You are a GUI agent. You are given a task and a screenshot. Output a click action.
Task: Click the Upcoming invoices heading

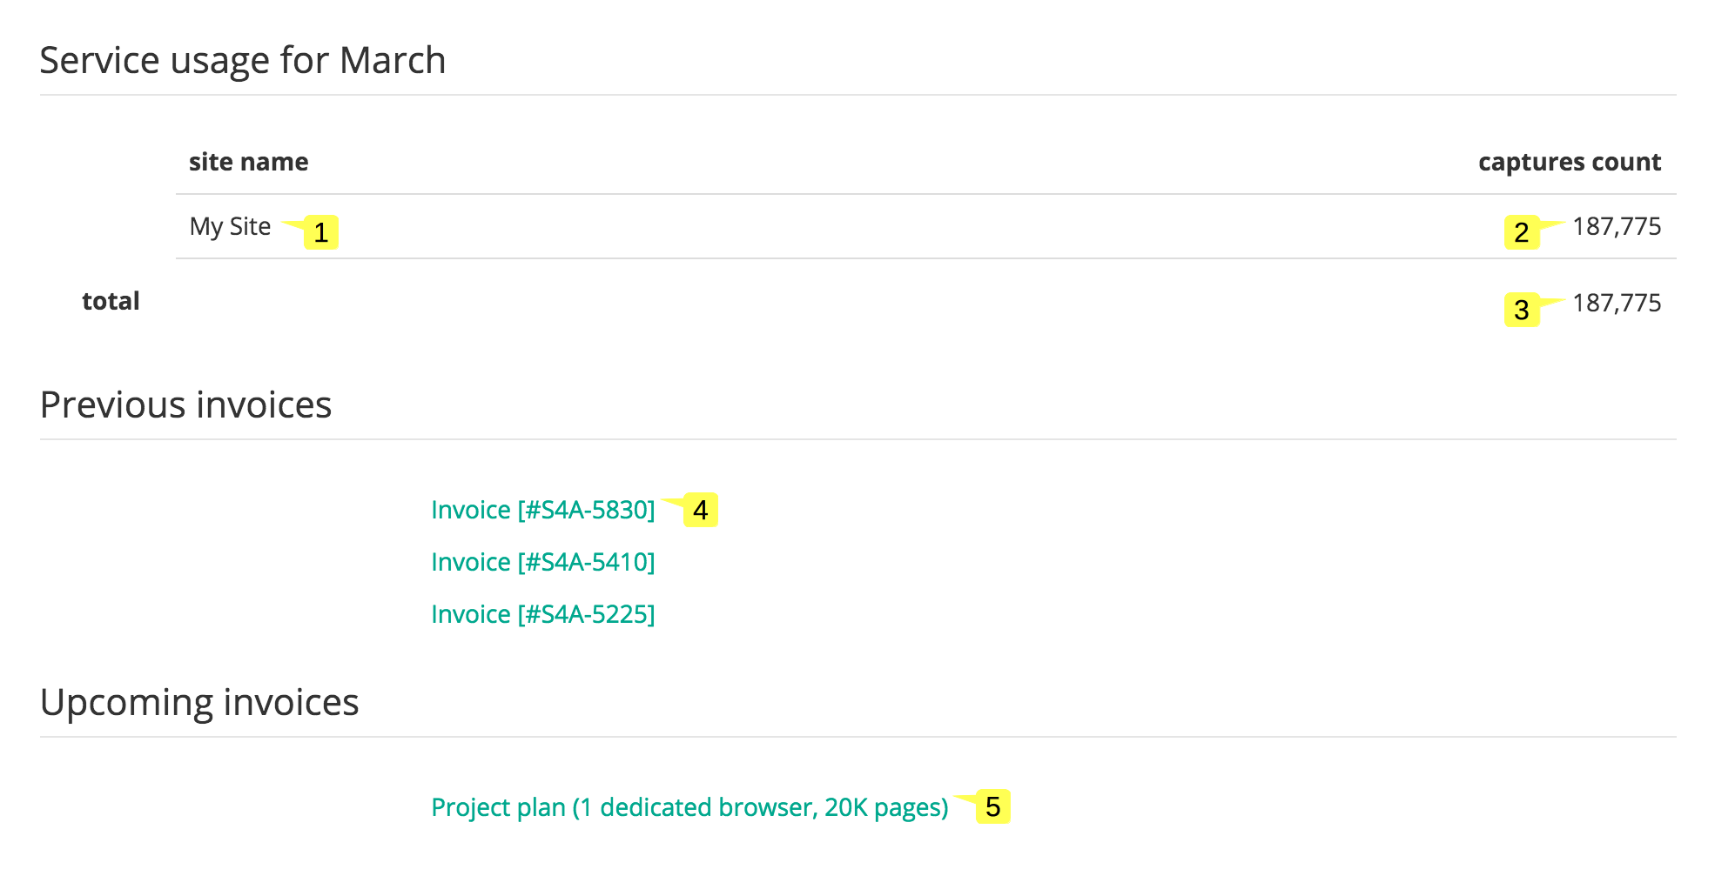(199, 701)
